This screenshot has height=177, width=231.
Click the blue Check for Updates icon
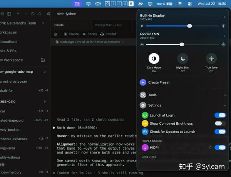point(145,132)
